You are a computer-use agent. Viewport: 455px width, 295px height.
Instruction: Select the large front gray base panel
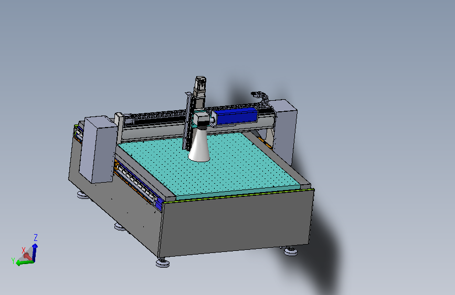tap(236, 223)
